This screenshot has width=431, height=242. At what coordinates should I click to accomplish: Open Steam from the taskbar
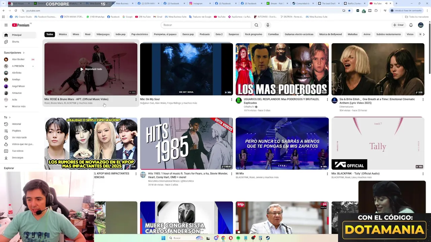(x=268, y=238)
